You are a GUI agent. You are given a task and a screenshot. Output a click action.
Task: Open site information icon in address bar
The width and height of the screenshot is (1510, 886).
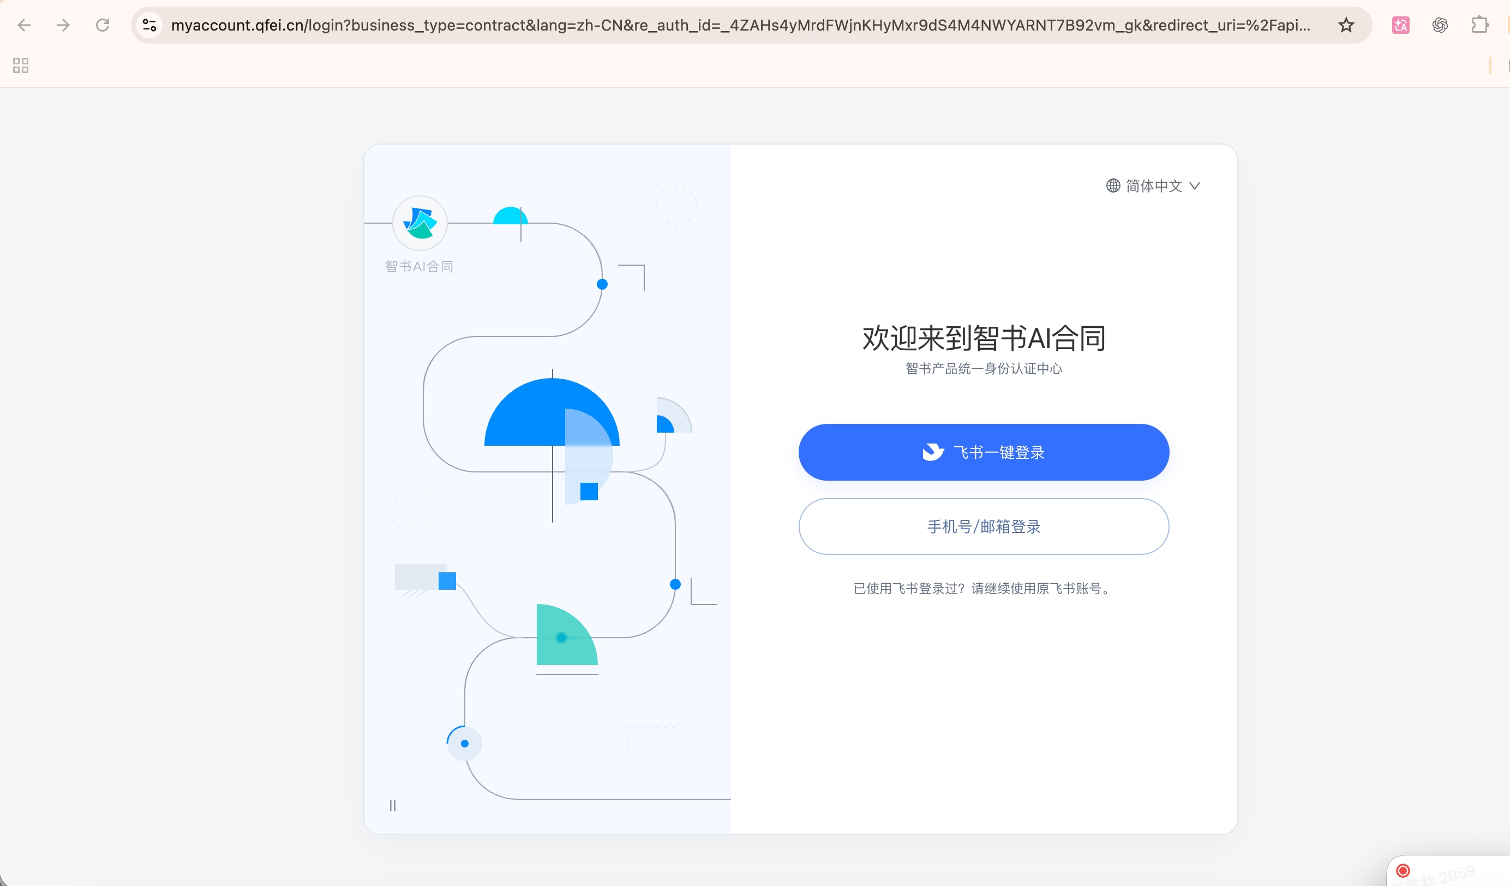[x=150, y=25]
